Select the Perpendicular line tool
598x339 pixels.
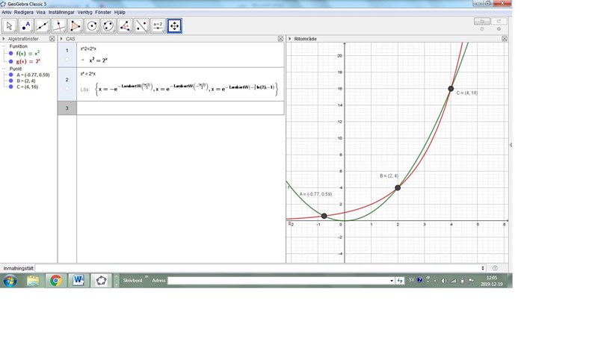click(60, 25)
